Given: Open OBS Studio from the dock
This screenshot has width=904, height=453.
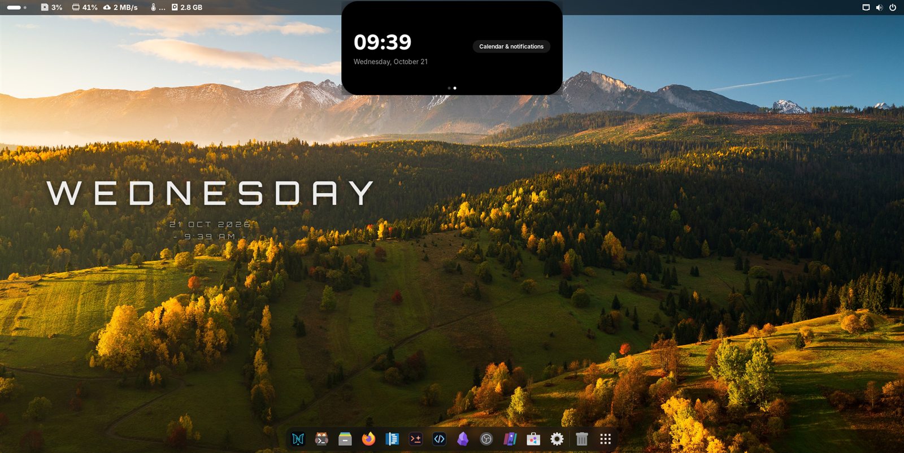Looking at the screenshot, I should pyautogui.click(x=486, y=439).
